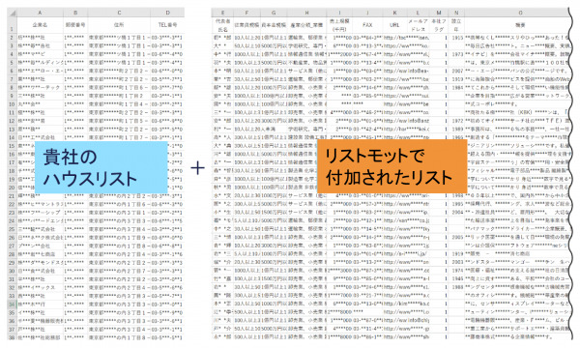Click the plus sign between the lists
Image resolution: width=580 pixels, height=348 pixels.
tap(198, 168)
